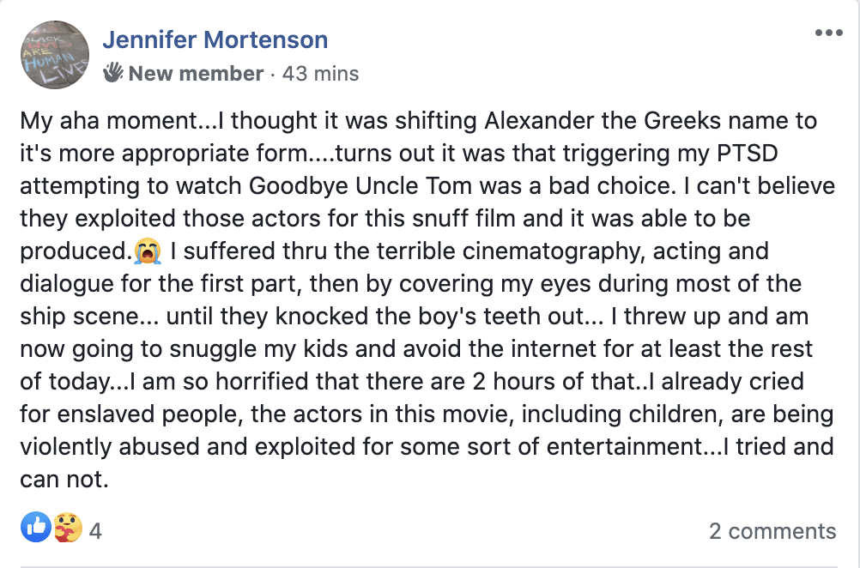The width and height of the screenshot is (860, 568).
Task: Open Jennifer Mortenson's profile picture
Action: point(55,55)
